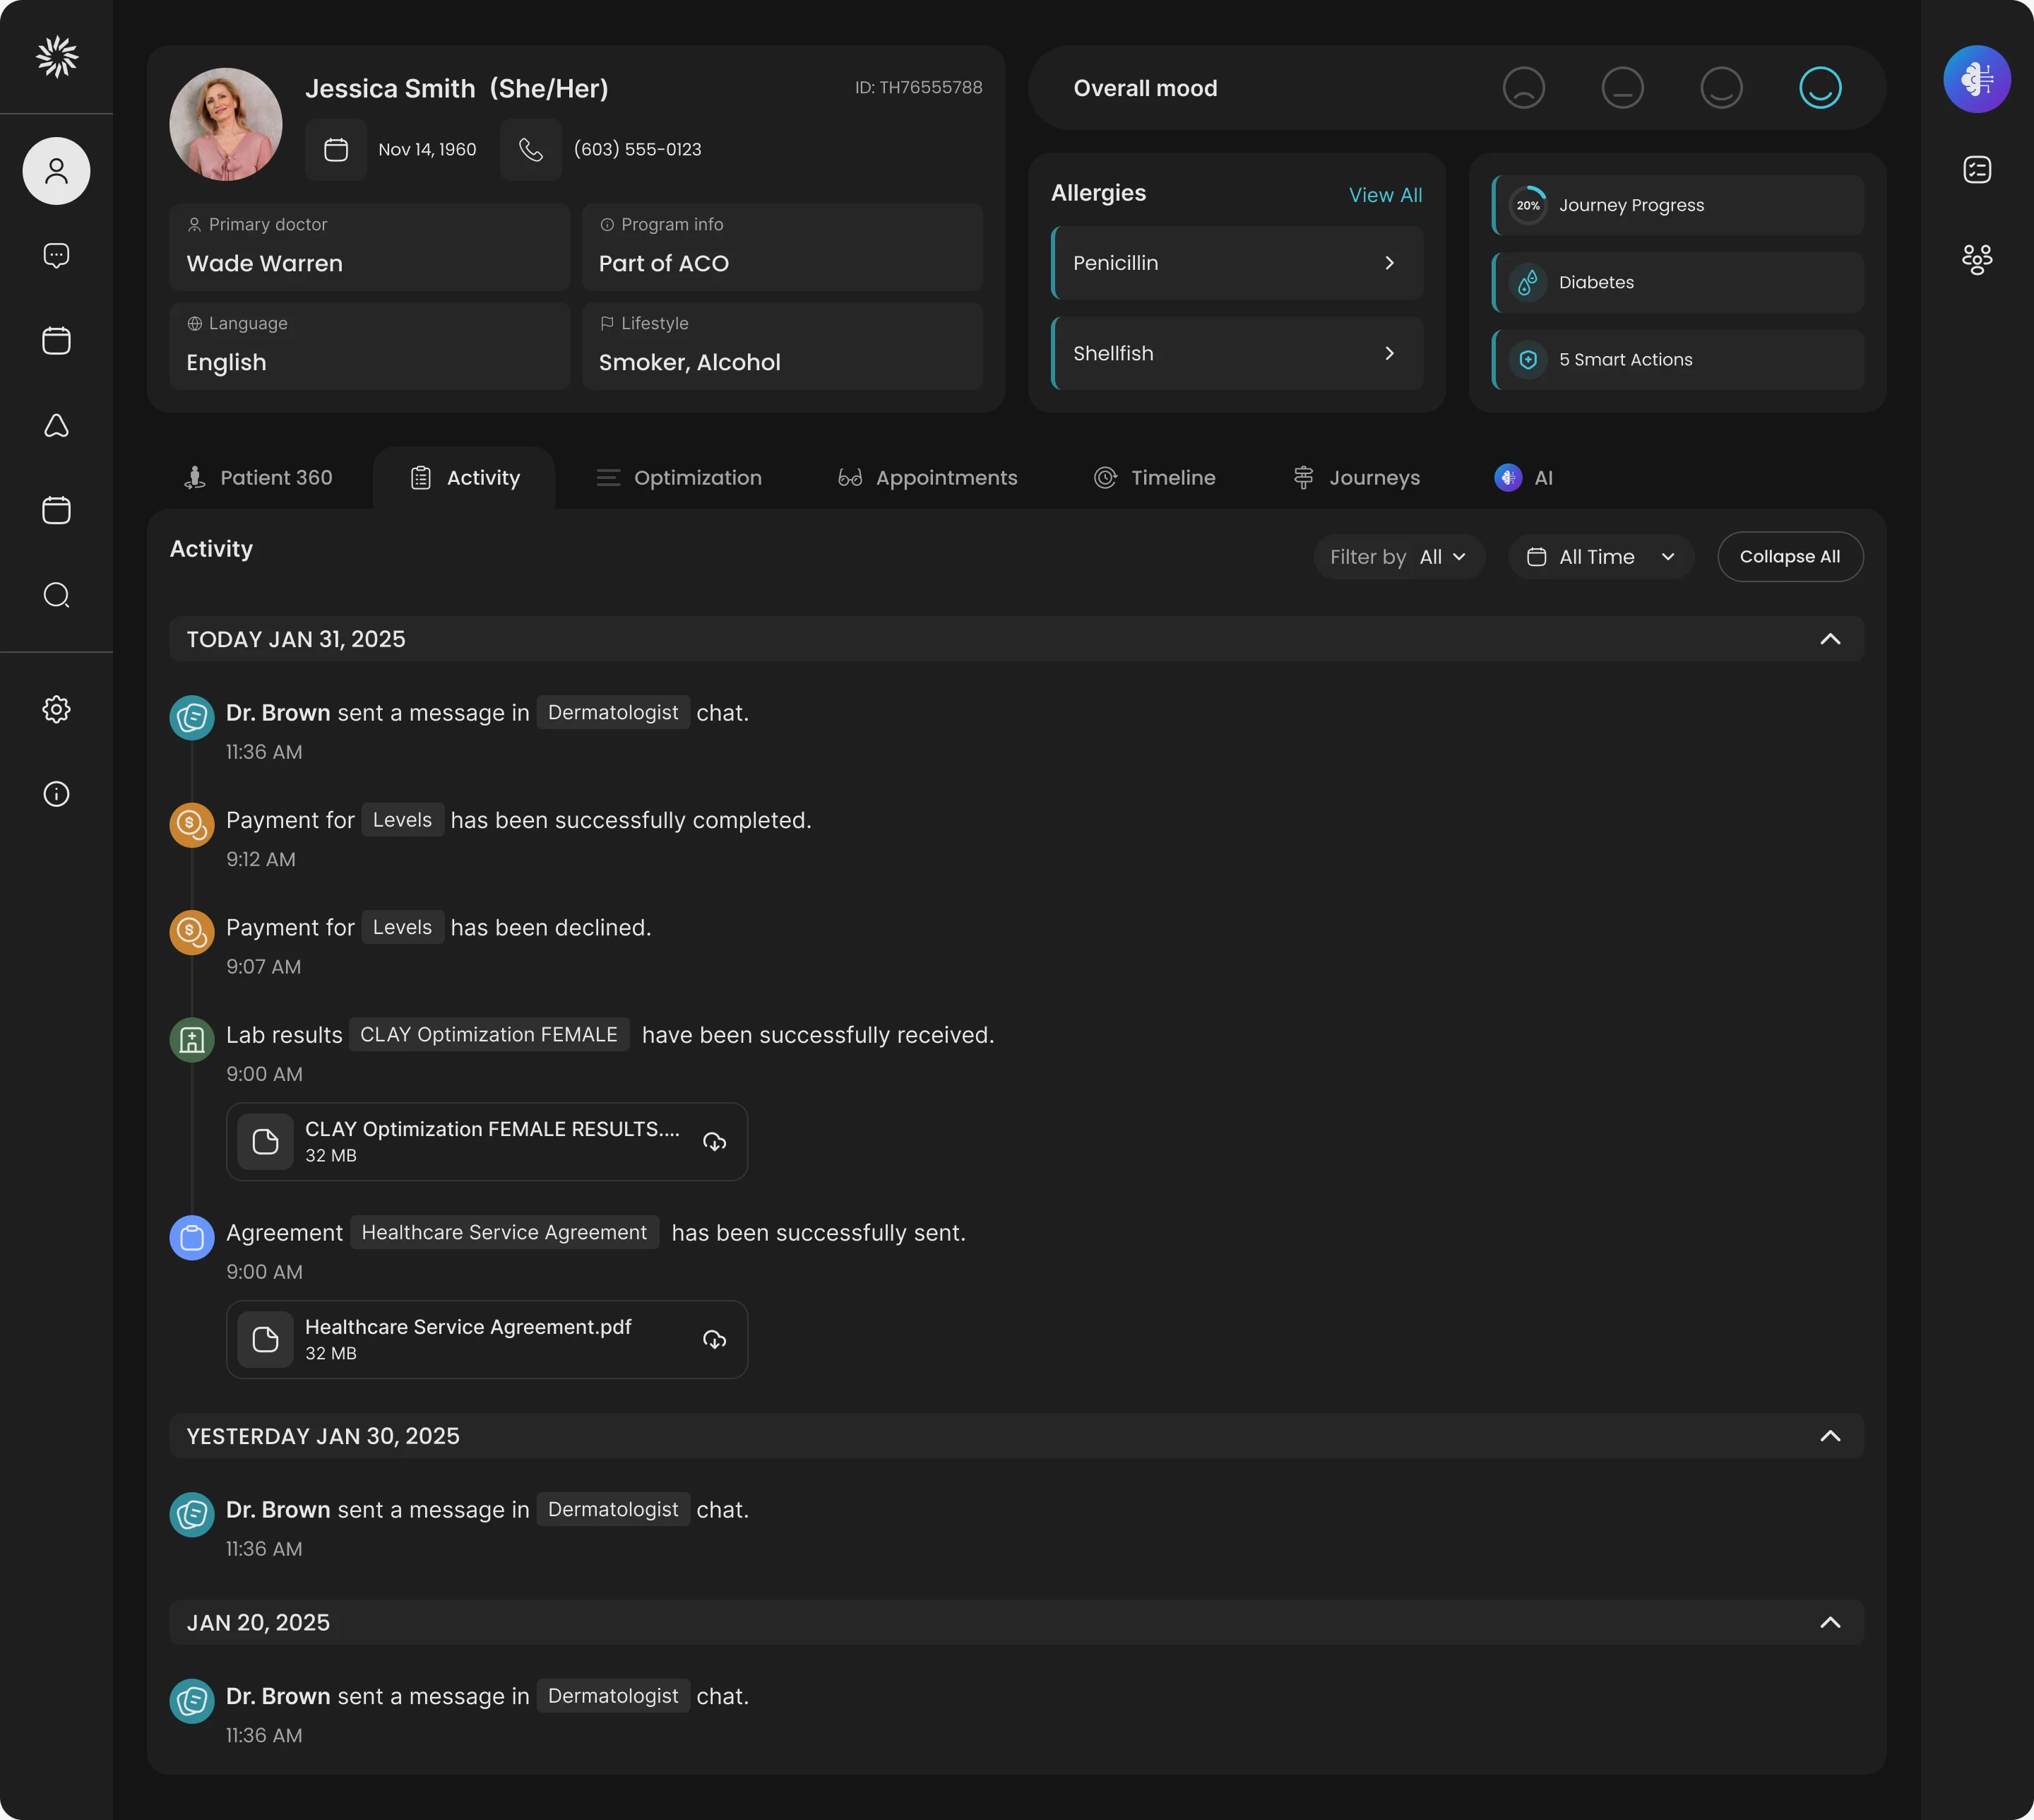Open the All Time date dropdown
The width and height of the screenshot is (2034, 1820).
click(1600, 557)
